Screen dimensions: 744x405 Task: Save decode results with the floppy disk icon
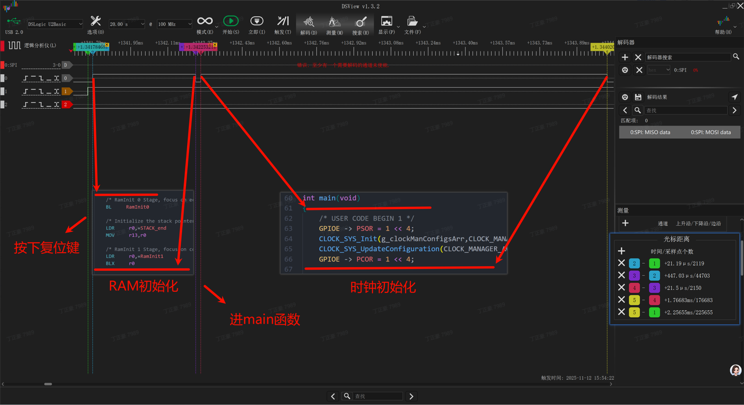638,97
